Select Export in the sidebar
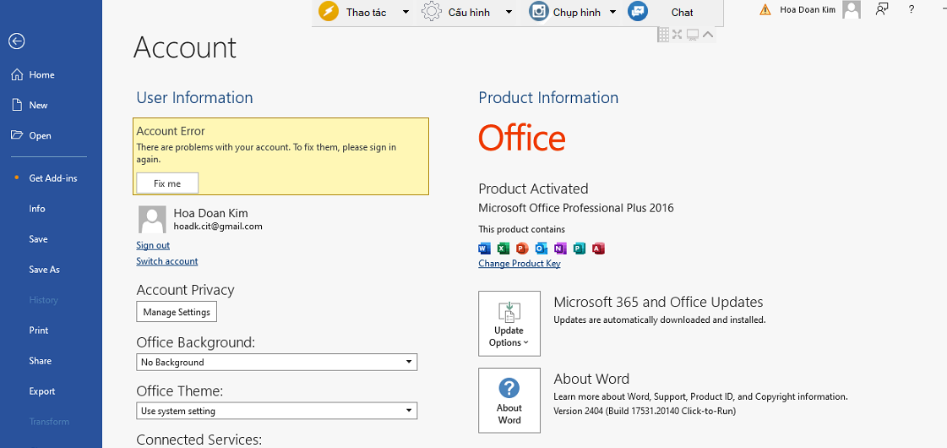Screen dimensions: 947x448 41,391
